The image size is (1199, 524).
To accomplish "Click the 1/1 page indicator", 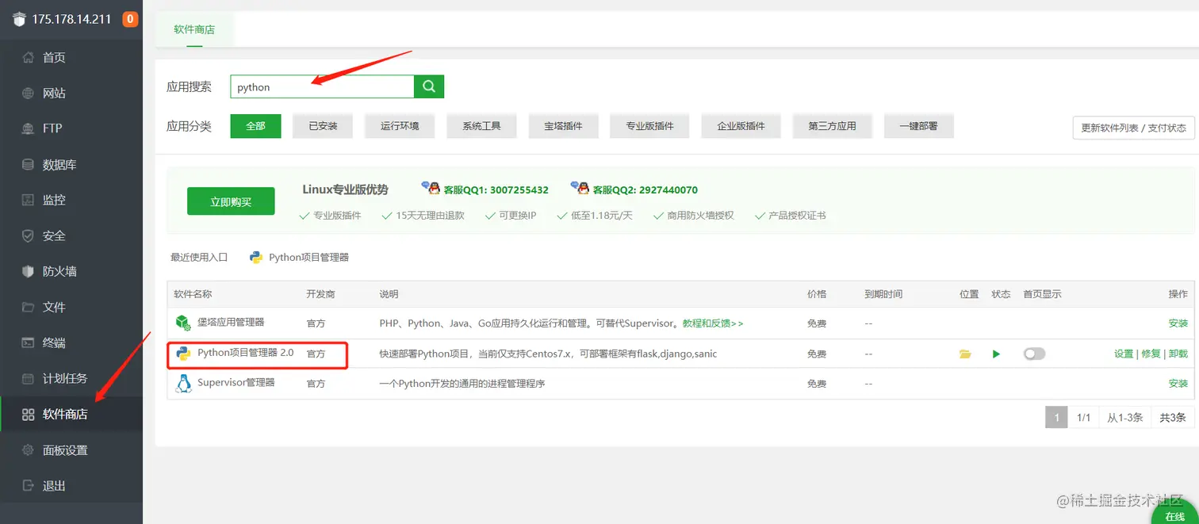I will point(1083,417).
